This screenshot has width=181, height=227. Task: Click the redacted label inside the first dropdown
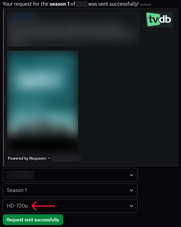20,175
